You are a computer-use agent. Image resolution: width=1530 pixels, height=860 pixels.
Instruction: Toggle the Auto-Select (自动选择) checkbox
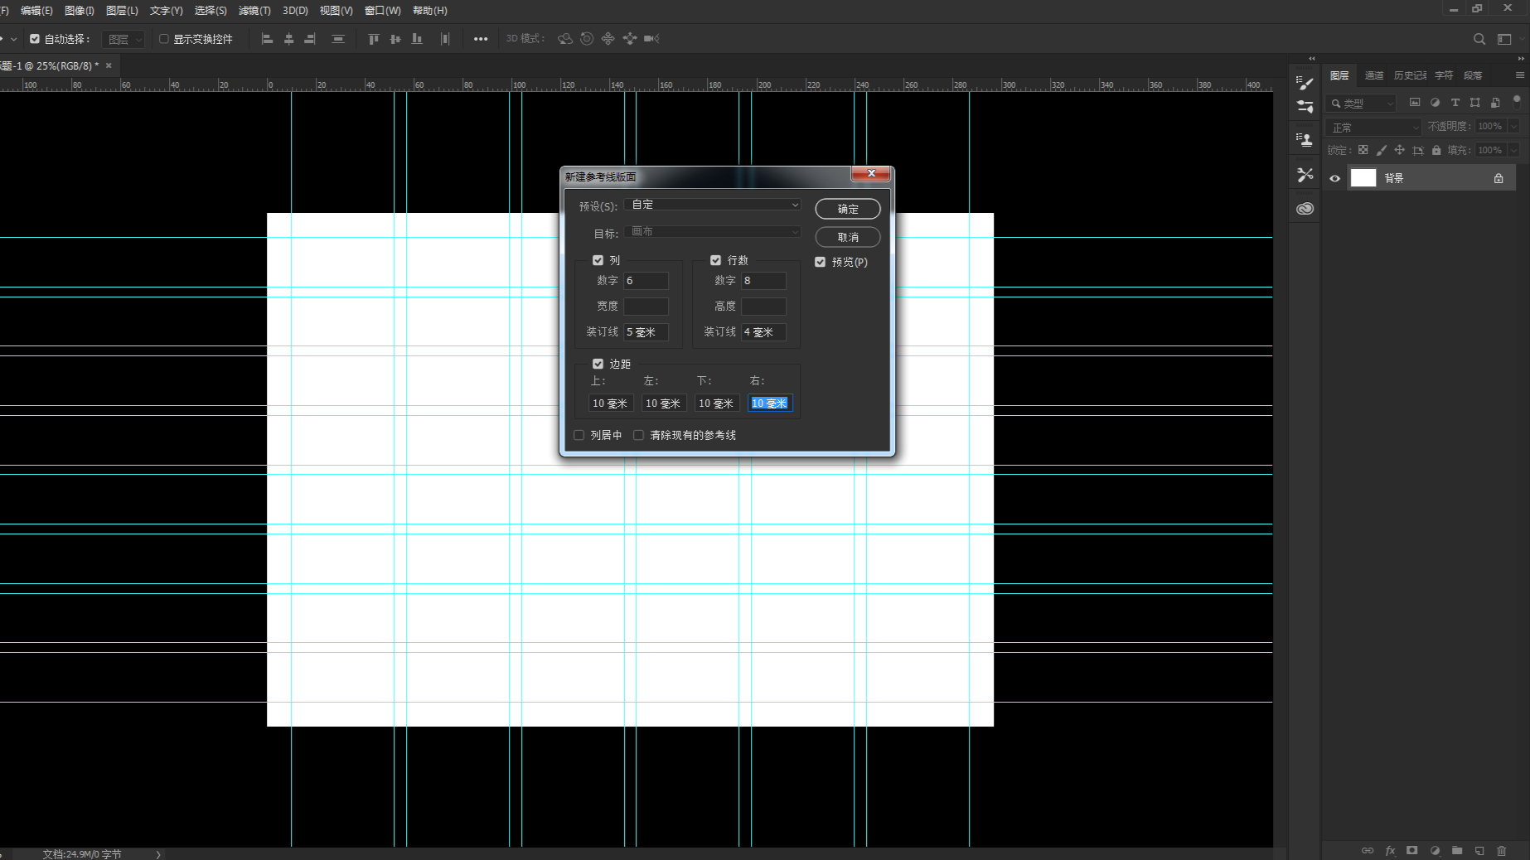tap(35, 39)
